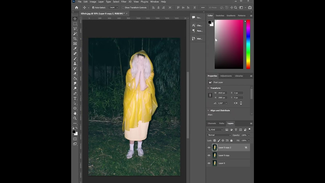The height and width of the screenshot is (183, 325).
Task: Select the Crop tool
Action: [x=75, y=39]
